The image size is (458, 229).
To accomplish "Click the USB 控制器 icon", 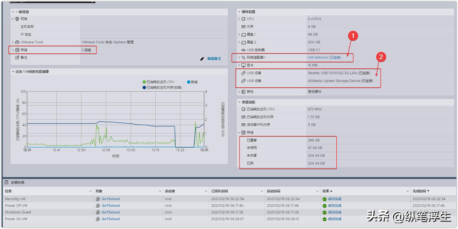I will click(243, 50).
